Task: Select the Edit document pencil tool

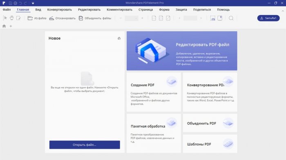Action: (x=18, y=18)
